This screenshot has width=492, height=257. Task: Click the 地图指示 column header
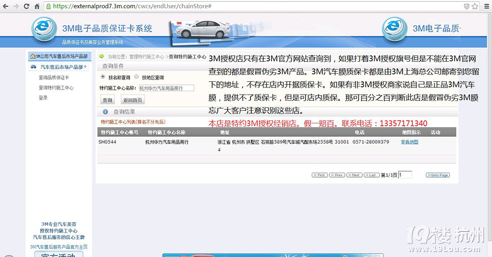[x=411, y=132]
